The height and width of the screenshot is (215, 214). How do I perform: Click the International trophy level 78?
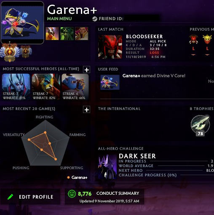click(201, 126)
